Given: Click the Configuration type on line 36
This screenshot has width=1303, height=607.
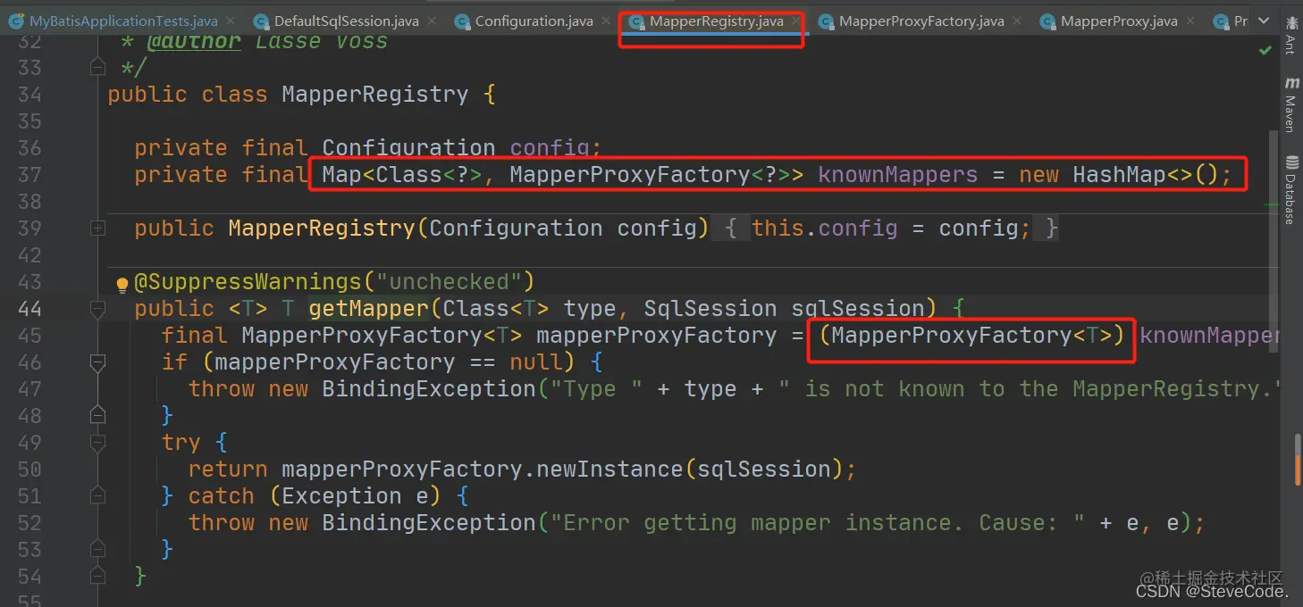Looking at the screenshot, I should 408,148.
